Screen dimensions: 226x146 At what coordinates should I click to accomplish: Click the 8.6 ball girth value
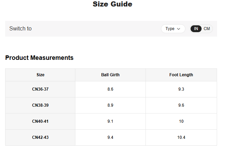[110, 89]
